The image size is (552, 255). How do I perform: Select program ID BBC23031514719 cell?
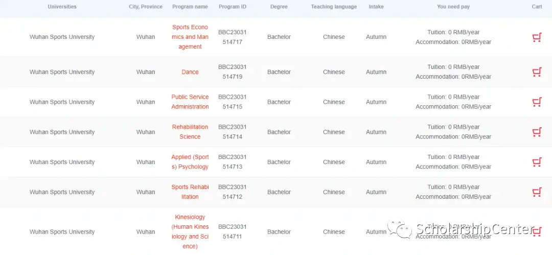point(233,72)
